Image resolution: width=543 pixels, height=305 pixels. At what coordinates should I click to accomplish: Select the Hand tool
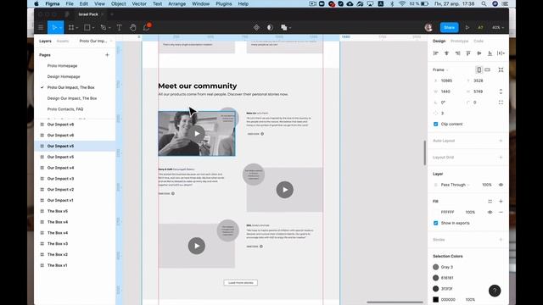click(x=133, y=27)
